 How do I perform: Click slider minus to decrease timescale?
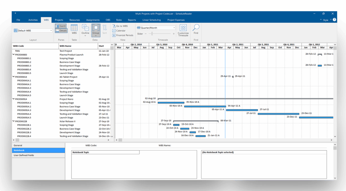pyautogui.click(x=146, y=34)
